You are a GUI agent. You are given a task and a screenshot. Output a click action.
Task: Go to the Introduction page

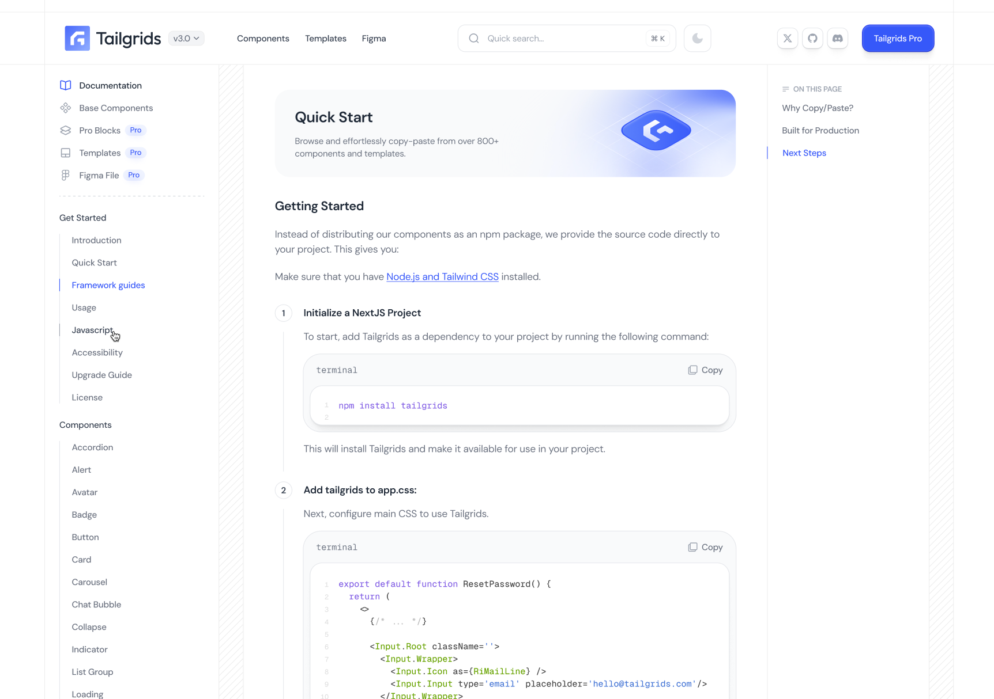[96, 240]
